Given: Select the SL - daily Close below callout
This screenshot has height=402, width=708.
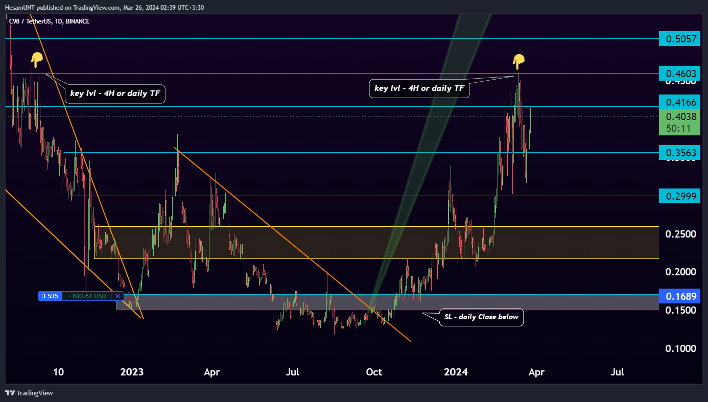Looking at the screenshot, I should coord(481,317).
